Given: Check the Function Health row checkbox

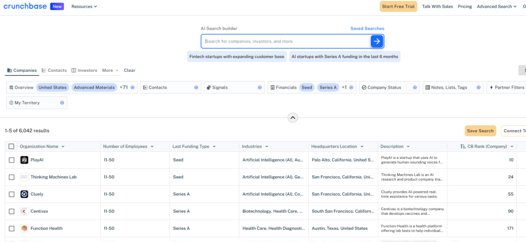Looking at the screenshot, I should (x=11, y=228).
